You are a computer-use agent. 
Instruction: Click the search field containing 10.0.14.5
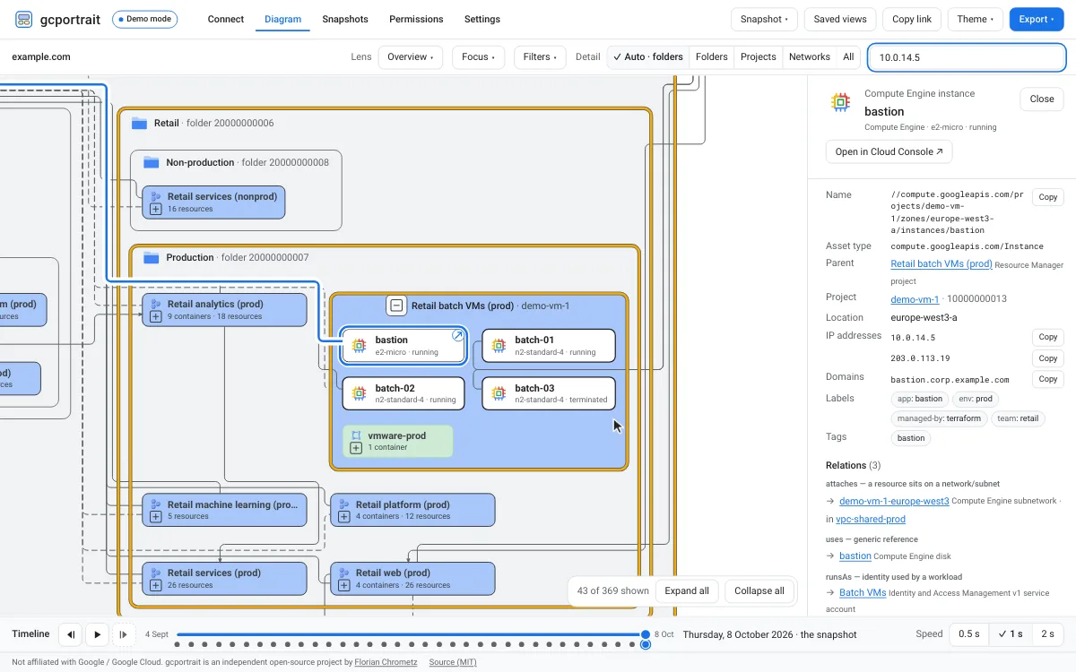pos(967,57)
